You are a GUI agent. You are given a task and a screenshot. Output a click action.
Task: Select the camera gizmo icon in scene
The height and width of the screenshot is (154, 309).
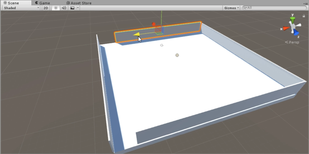[162, 45]
